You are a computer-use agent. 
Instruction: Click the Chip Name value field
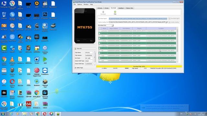pos(89,53)
